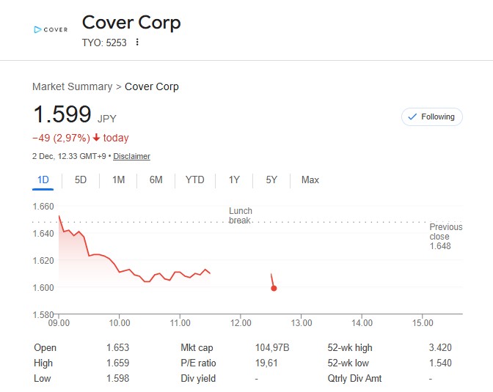The image size is (493, 392).
Task: Click the Lunch break chart label
Action: click(x=241, y=215)
